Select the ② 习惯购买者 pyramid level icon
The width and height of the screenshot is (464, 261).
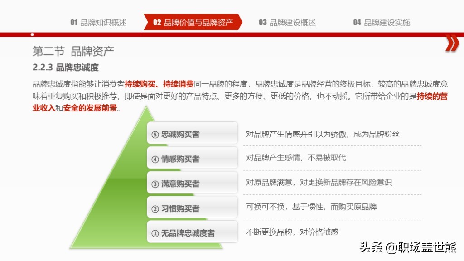(192, 207)
